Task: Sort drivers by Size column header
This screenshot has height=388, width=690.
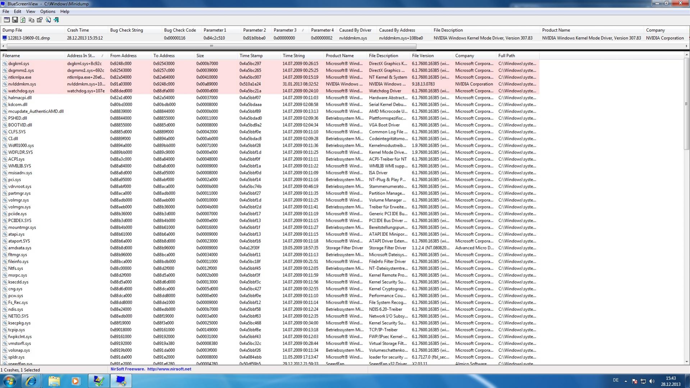Action: (216, 56)
